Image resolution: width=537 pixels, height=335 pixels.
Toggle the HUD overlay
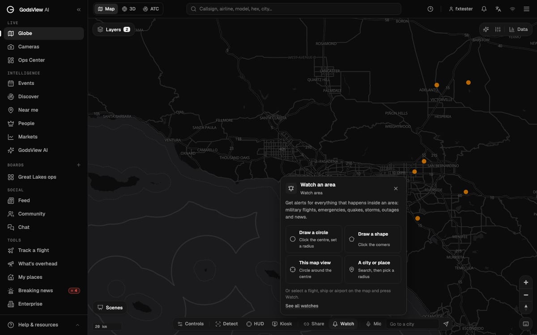click(x=255, y=324)
